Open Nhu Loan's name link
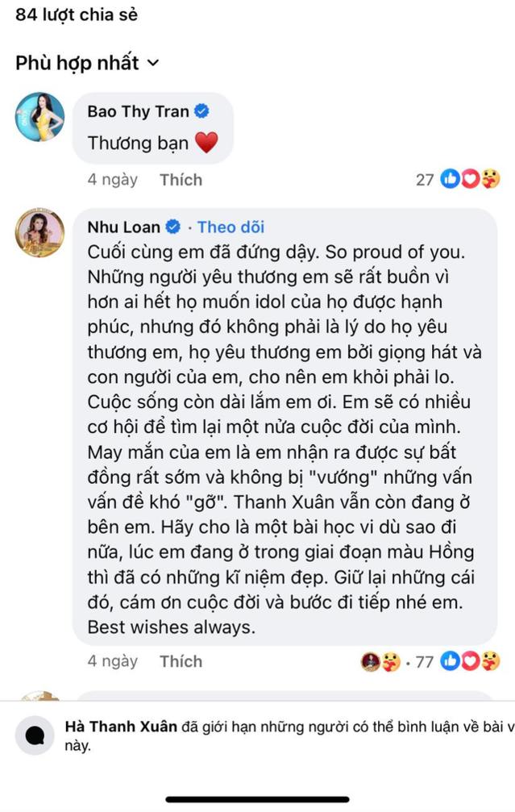515x812 pixels. 123,227
